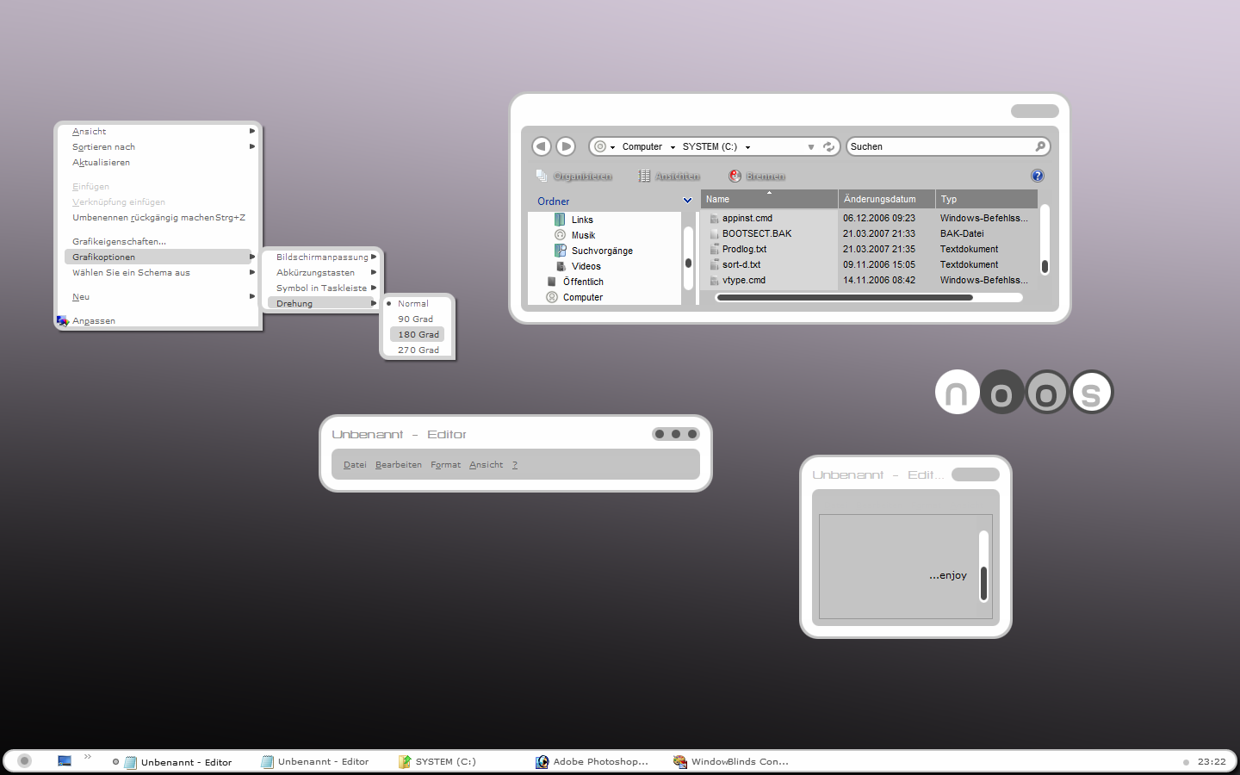
Task: Open the Symbol in Taskleiste submenu
Action: tap(324, 288)
